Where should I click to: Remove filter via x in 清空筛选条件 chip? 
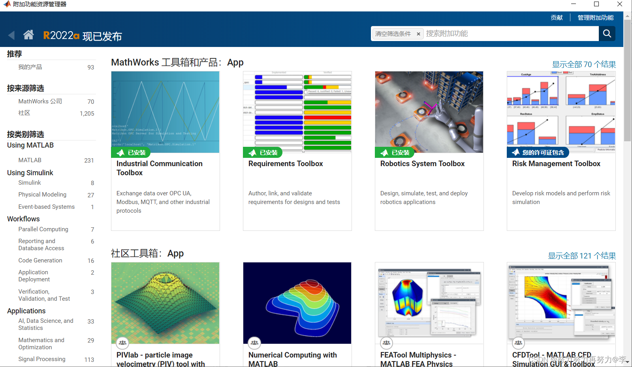(x=418, y=34)
